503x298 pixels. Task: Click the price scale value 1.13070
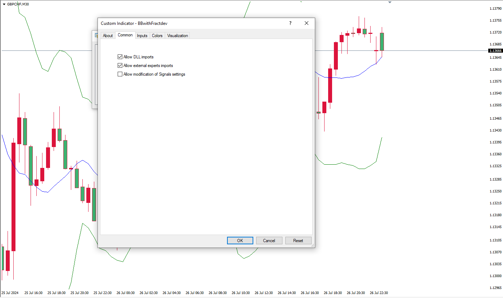click(x=496, y=252)
